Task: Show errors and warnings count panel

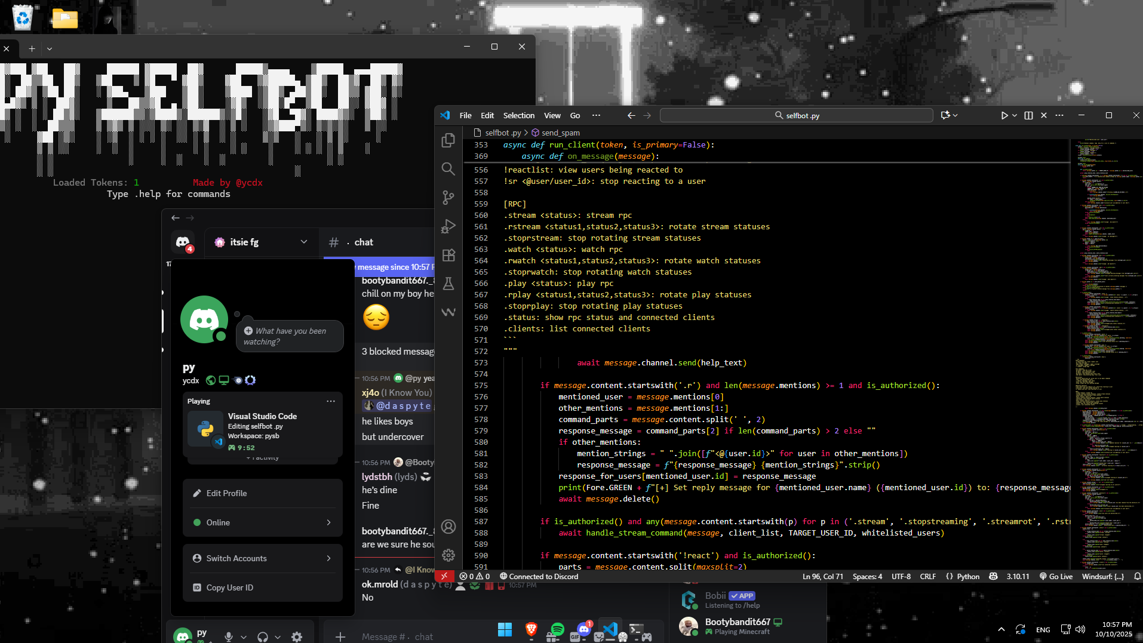Action: [475, 577]
